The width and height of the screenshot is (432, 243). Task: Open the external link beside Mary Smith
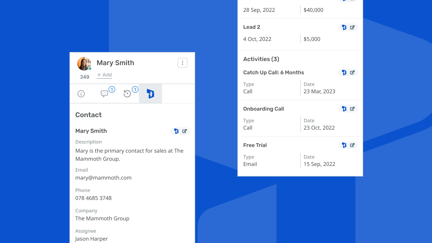coord(184,131)
